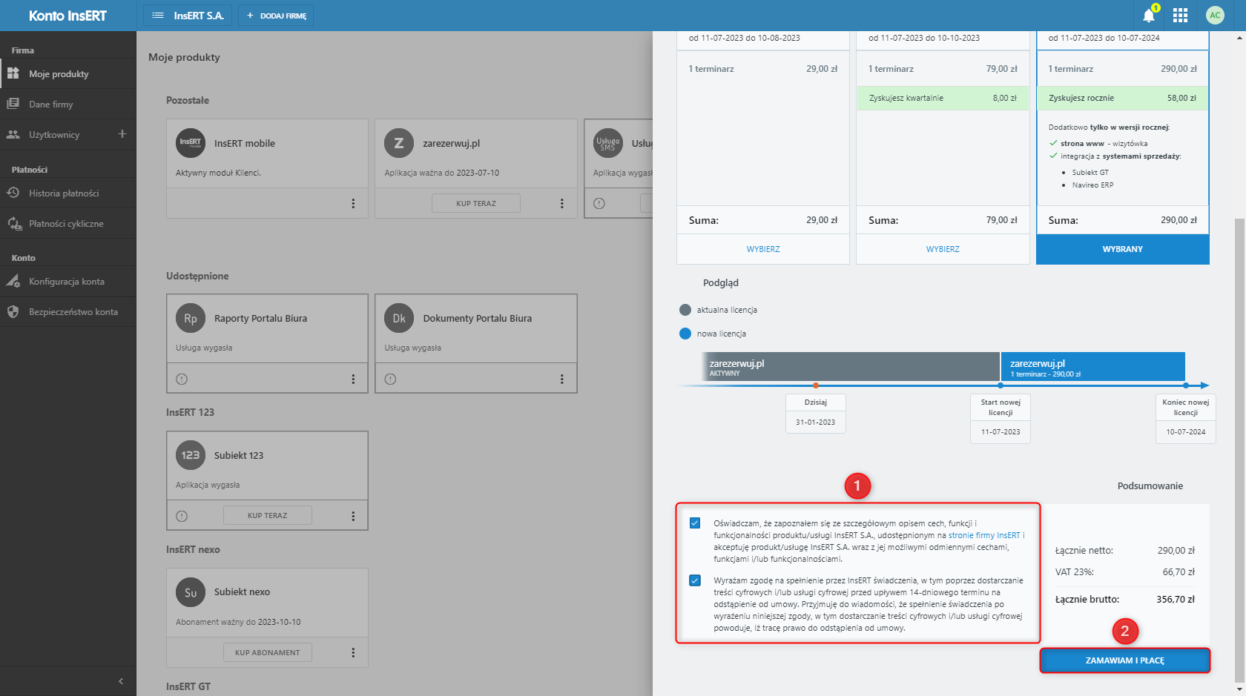Click the Su Subiekt nexo icon
Viewport: 1246px width, 696px height.
coord(191,592)
